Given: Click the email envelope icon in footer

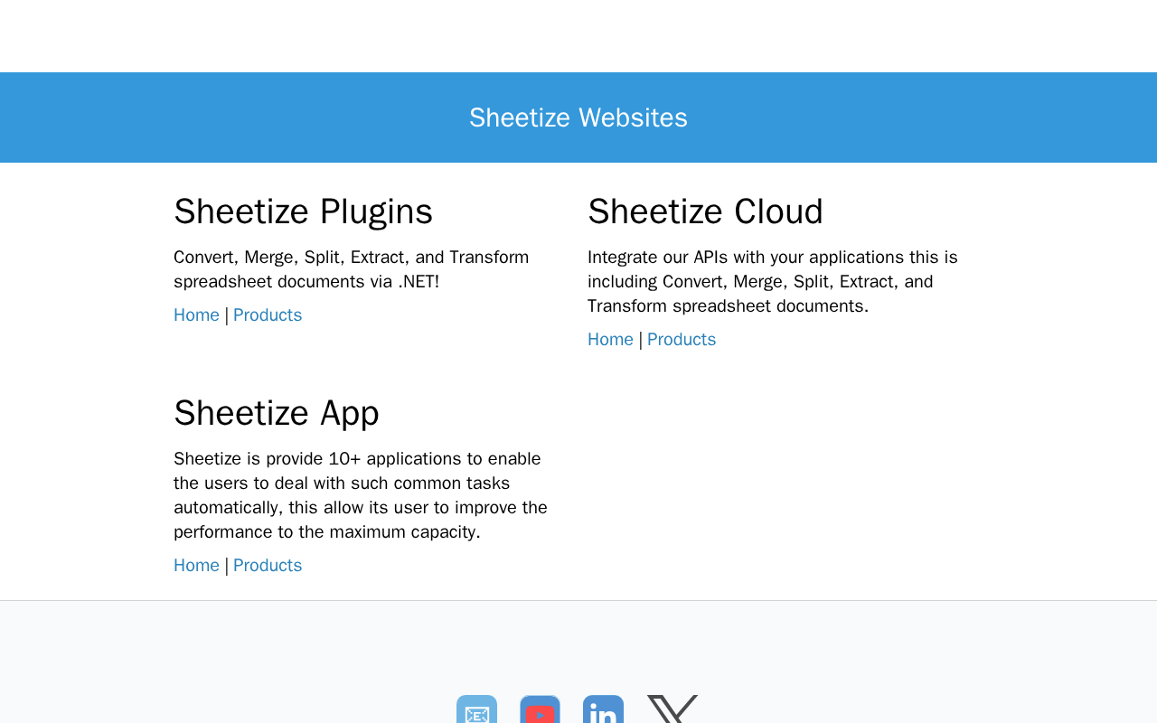Looking at the screenshot, I should coord(476,710).
